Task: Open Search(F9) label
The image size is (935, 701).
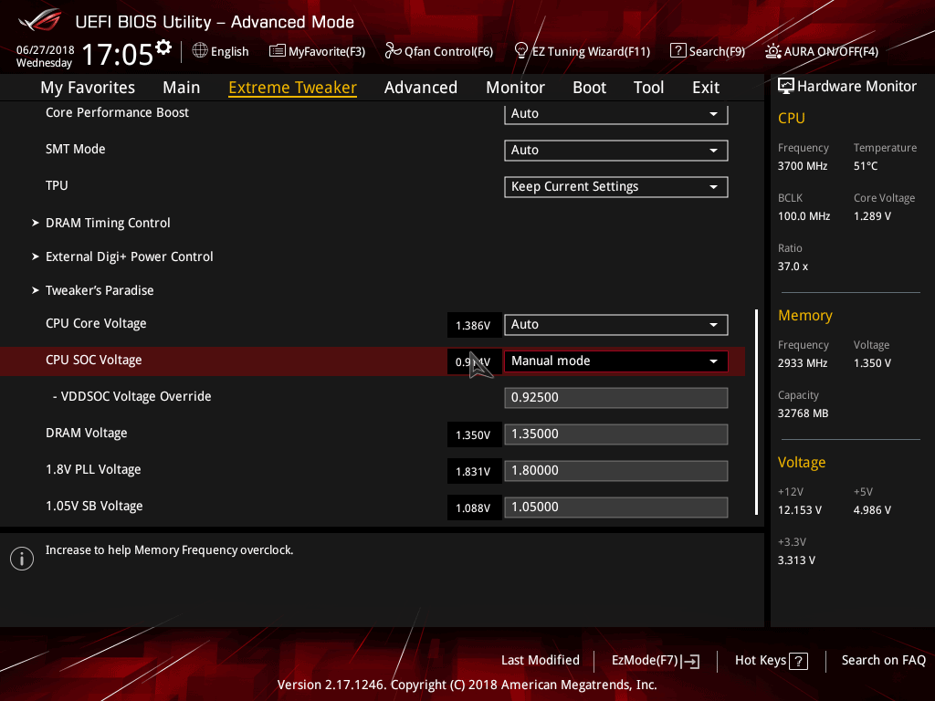Action: point(717,51)
